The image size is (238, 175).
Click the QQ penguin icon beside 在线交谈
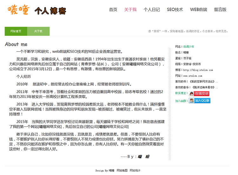[192, 94]
